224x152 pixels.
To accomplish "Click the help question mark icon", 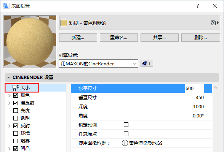I will [x=198, y=6].
